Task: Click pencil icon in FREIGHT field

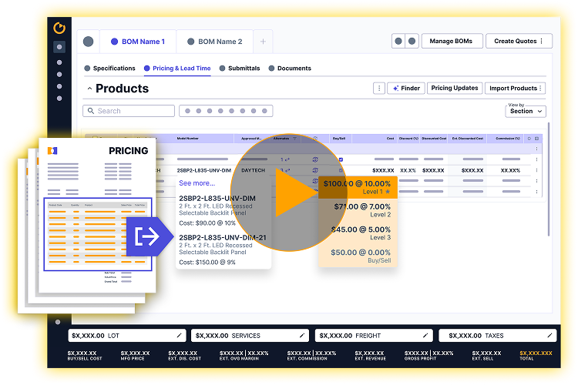Action: [425, 336]
